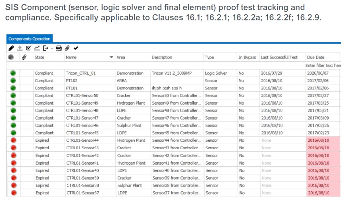Click the printer icon in toolbar
345x201 pixels.
pyautogui.click(x=59, y=48)
